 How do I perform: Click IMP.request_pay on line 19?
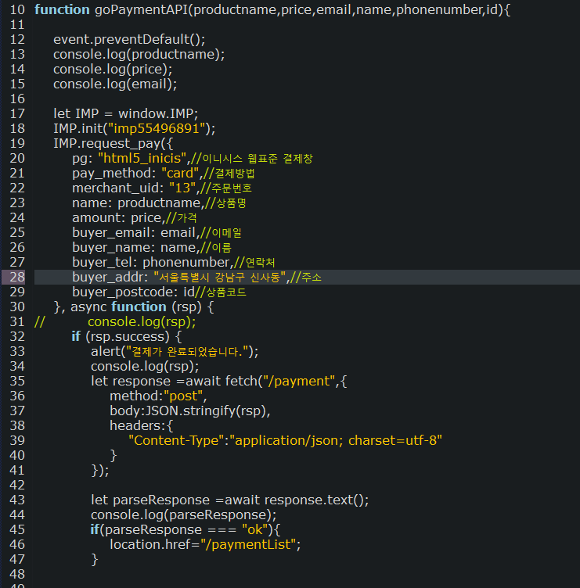coord(106,143)
